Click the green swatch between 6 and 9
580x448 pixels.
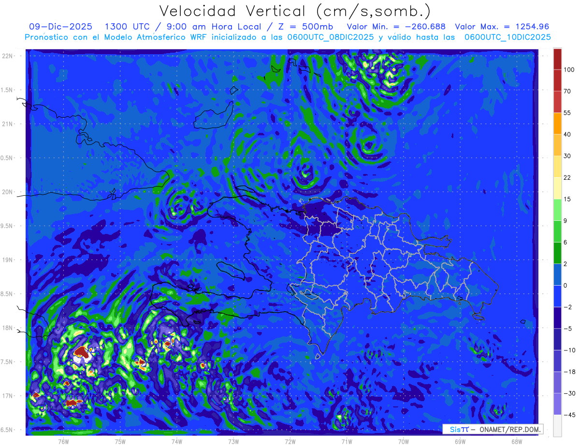click(x=557, y=231)
